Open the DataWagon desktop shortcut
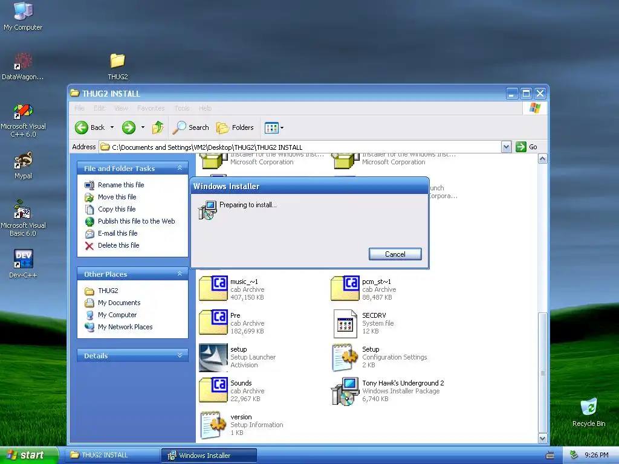Image resolution: width=619 pixels, height=464 pixels. (22, 66)
